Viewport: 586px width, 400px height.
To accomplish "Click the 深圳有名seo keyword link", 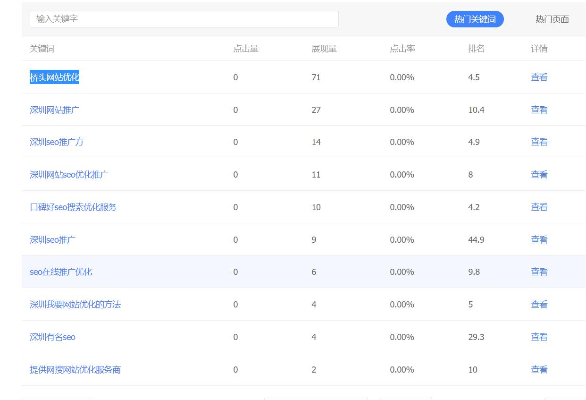I will (52, 337).
